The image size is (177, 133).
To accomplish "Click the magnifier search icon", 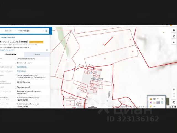I will [x=46, y=31].
